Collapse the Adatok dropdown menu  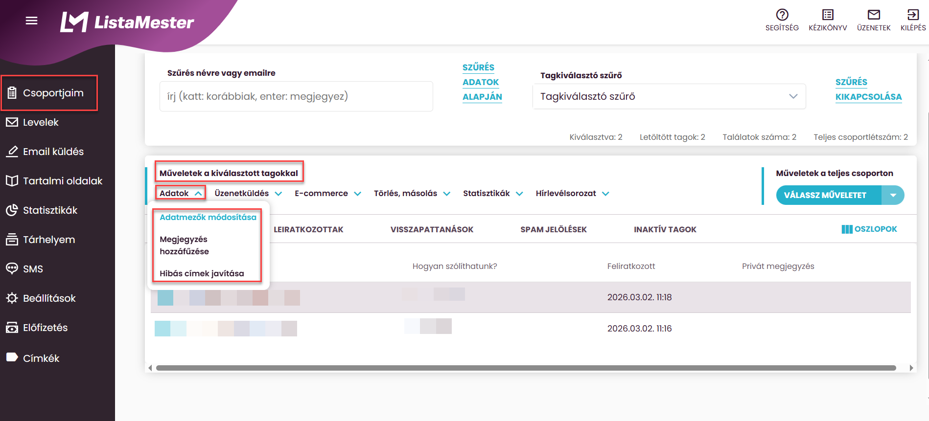tap(181, 193)
